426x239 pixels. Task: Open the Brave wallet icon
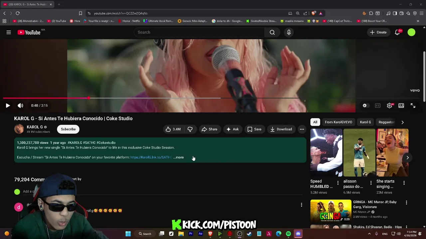(x=401, y=13)
